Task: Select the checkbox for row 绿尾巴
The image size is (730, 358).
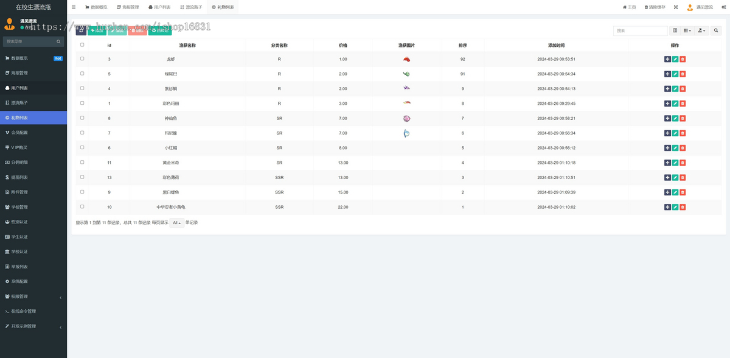Action: 82,73
